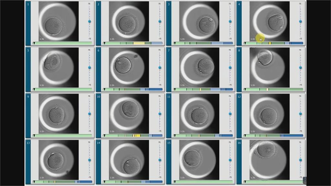Open the embryo 11 image view
This screenshot has height=186, width=331.
point(199,113)
